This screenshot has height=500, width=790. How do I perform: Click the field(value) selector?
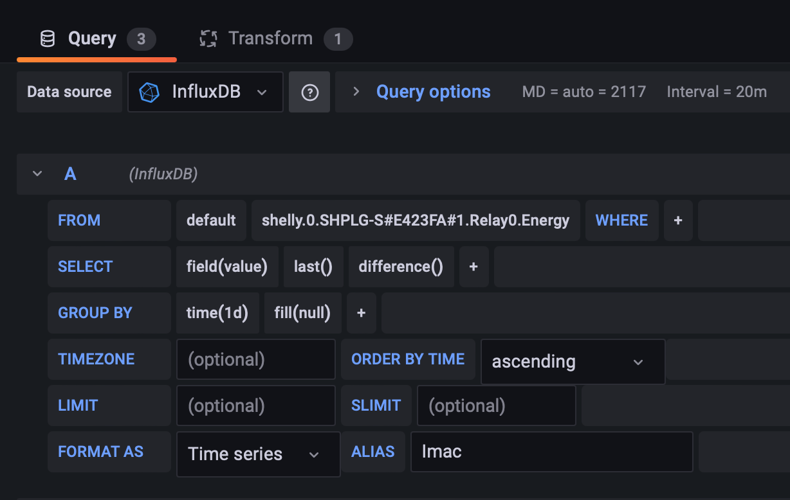coord(227,267)
